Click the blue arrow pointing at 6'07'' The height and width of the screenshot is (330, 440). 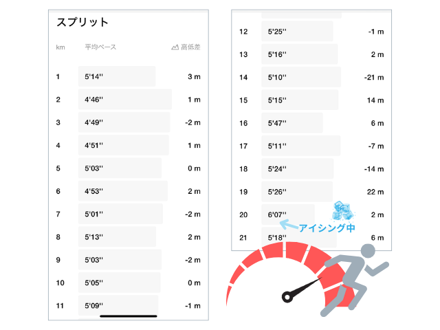point(289,225)
